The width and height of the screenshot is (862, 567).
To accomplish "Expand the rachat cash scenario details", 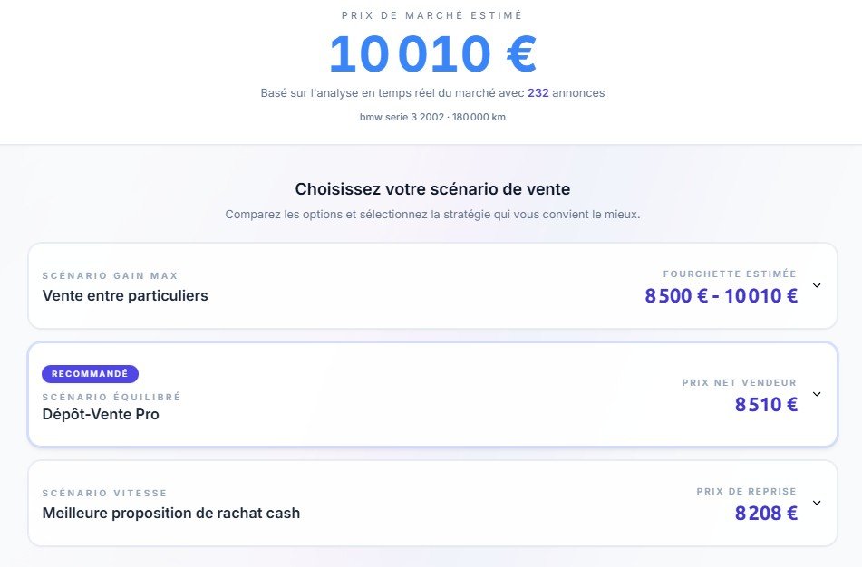I will tap(818, 503).
